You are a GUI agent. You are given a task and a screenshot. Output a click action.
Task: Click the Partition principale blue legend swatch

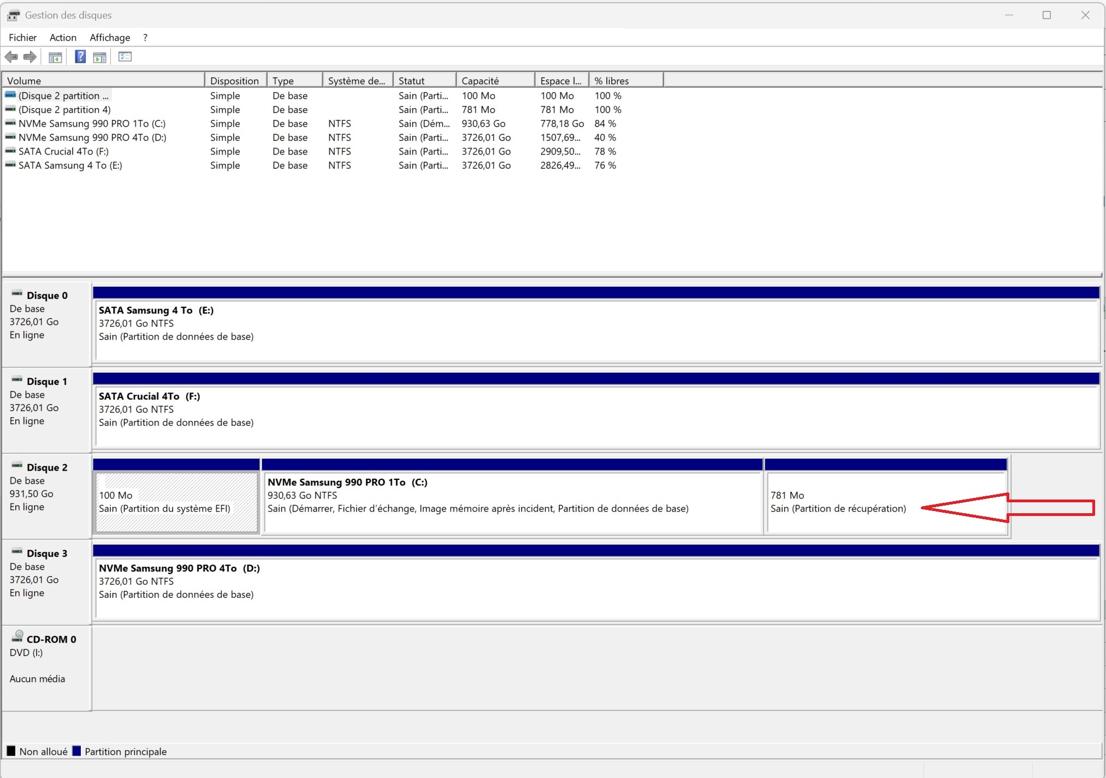click(x=77, y=751)
